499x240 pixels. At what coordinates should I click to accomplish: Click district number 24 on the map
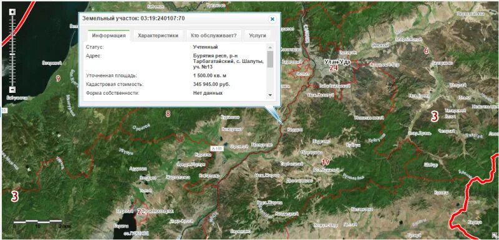[334, 68]
